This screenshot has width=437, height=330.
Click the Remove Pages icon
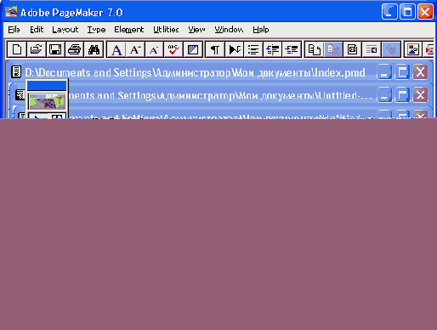333,49
